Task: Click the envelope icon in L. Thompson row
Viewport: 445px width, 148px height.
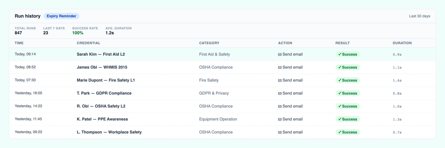Action: (280, 132)
